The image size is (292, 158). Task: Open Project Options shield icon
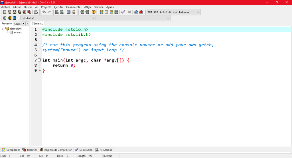[94, 12]
